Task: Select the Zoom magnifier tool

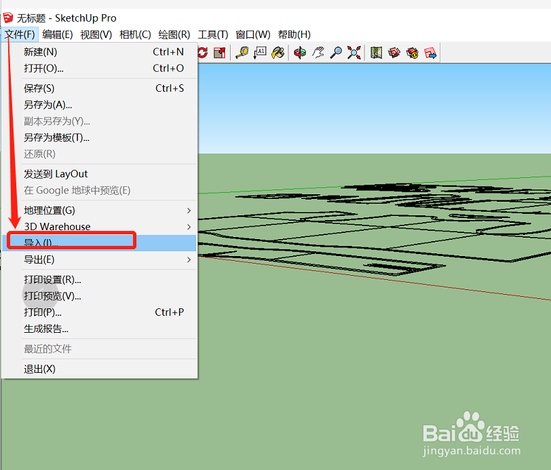Action: [336, 53]
